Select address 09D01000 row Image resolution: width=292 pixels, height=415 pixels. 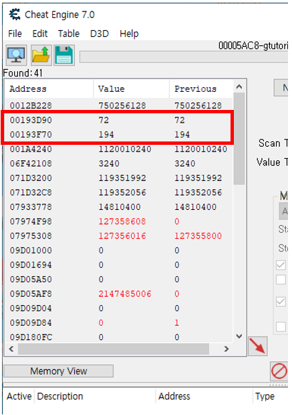coord(119,250)
